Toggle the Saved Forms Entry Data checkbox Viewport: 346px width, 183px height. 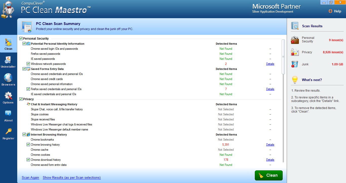[24, 69]
